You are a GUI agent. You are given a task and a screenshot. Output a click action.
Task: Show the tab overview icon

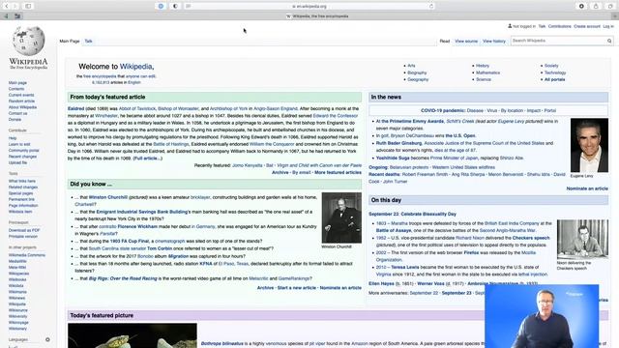(610, 6)
